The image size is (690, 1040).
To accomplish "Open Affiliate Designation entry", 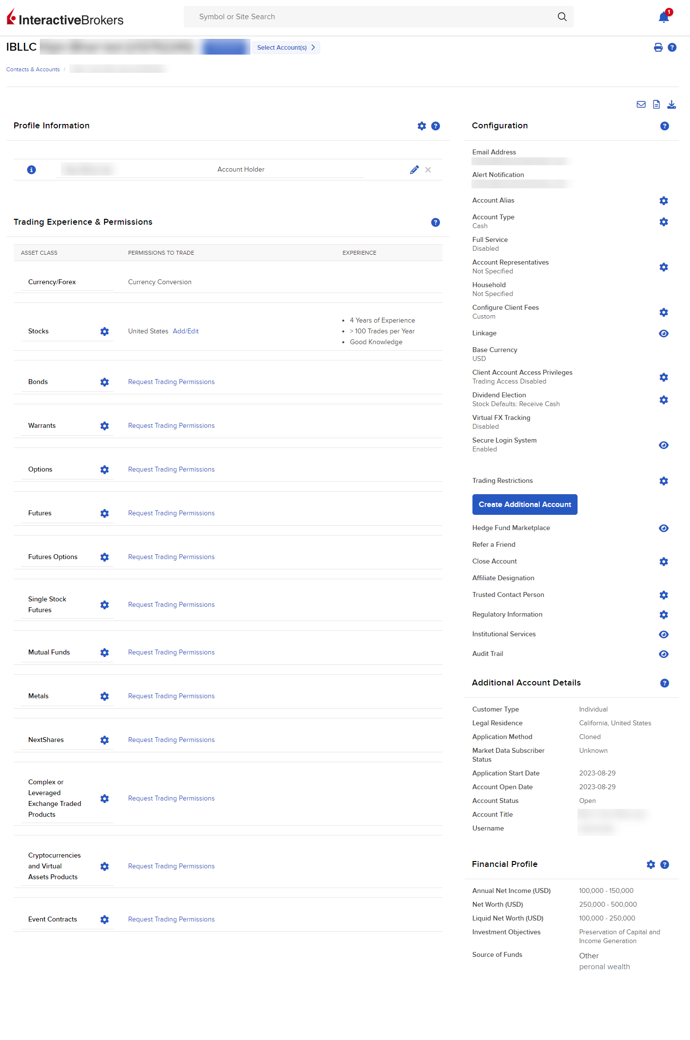I will pyautogui.click(x=503, y=578).
